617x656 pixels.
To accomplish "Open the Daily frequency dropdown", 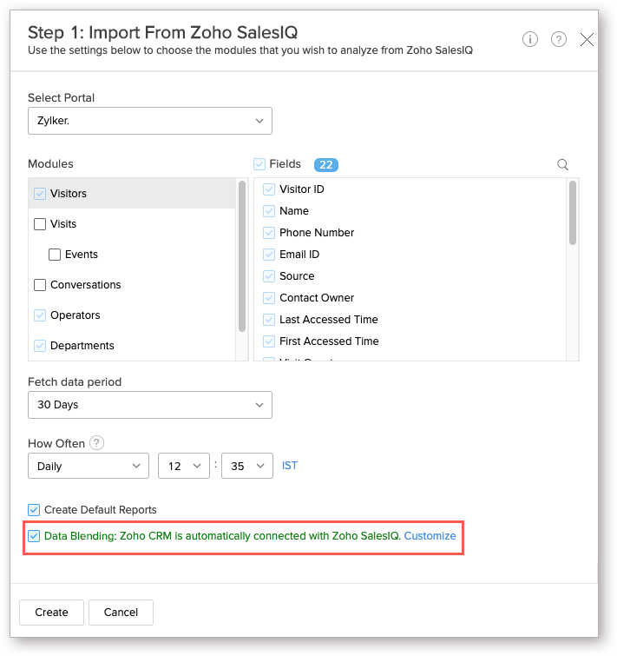I will [x=88, y=466].
